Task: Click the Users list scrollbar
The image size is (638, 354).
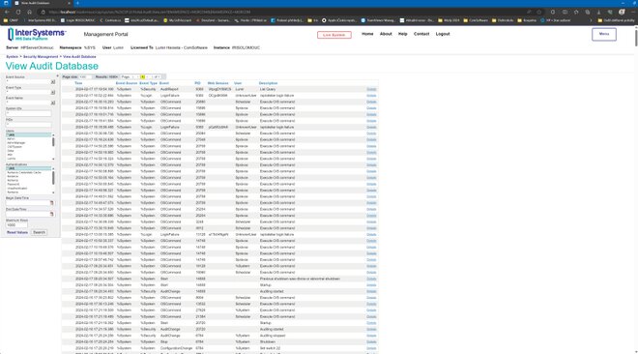Action: click(53, 146)
